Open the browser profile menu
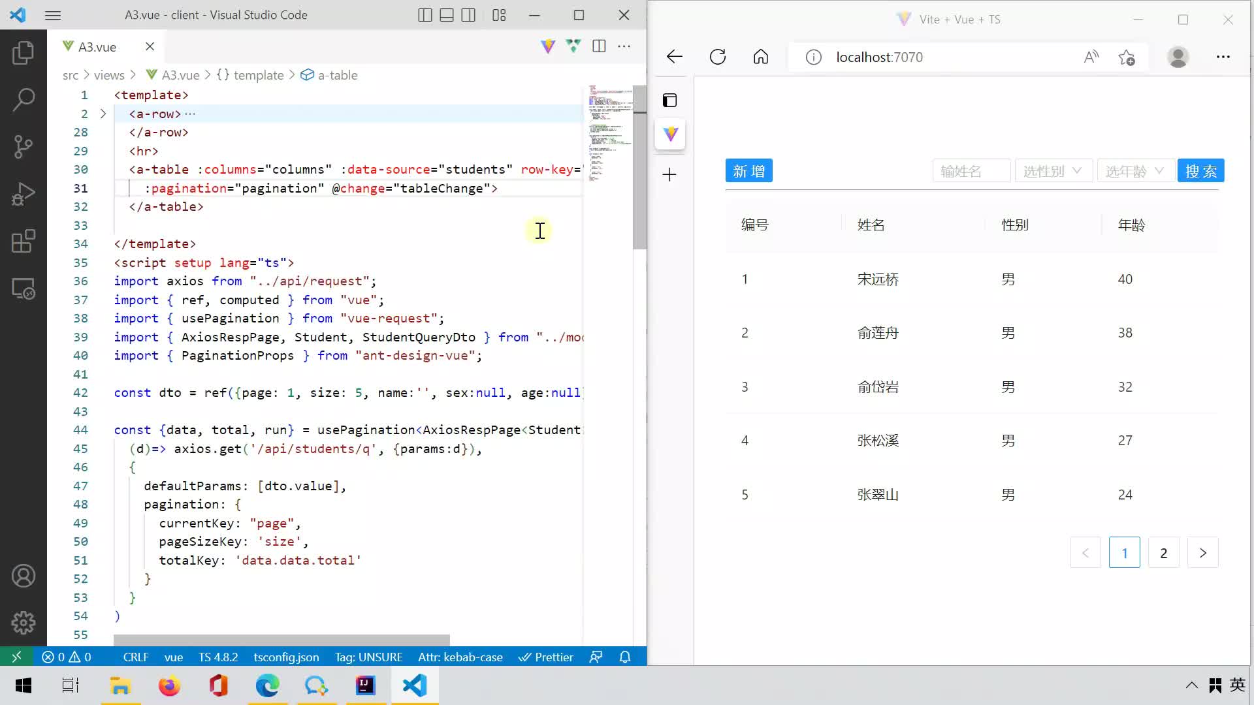The height and width of the screenshot is (705, 1254). point(1178,57)
